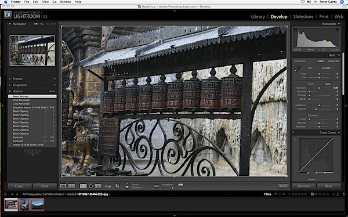Image resolution: width=348 pixels, height=217 pixels.
Task: Click the Previous button
Action: [303, 186]
